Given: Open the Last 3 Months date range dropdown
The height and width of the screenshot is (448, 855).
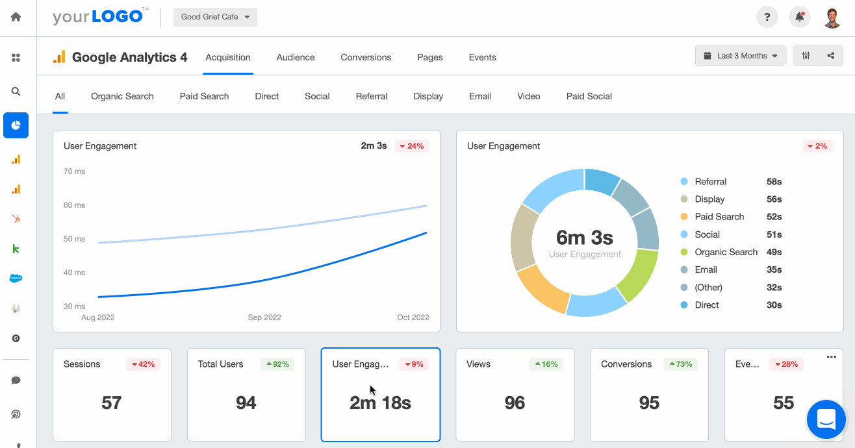Looking at the screenshot, I should click(x=741, y=55).
